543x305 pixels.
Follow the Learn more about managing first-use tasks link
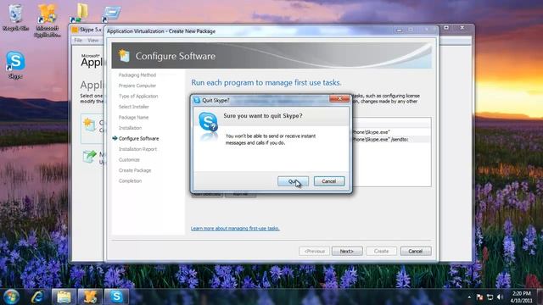(x=235, y=228)
